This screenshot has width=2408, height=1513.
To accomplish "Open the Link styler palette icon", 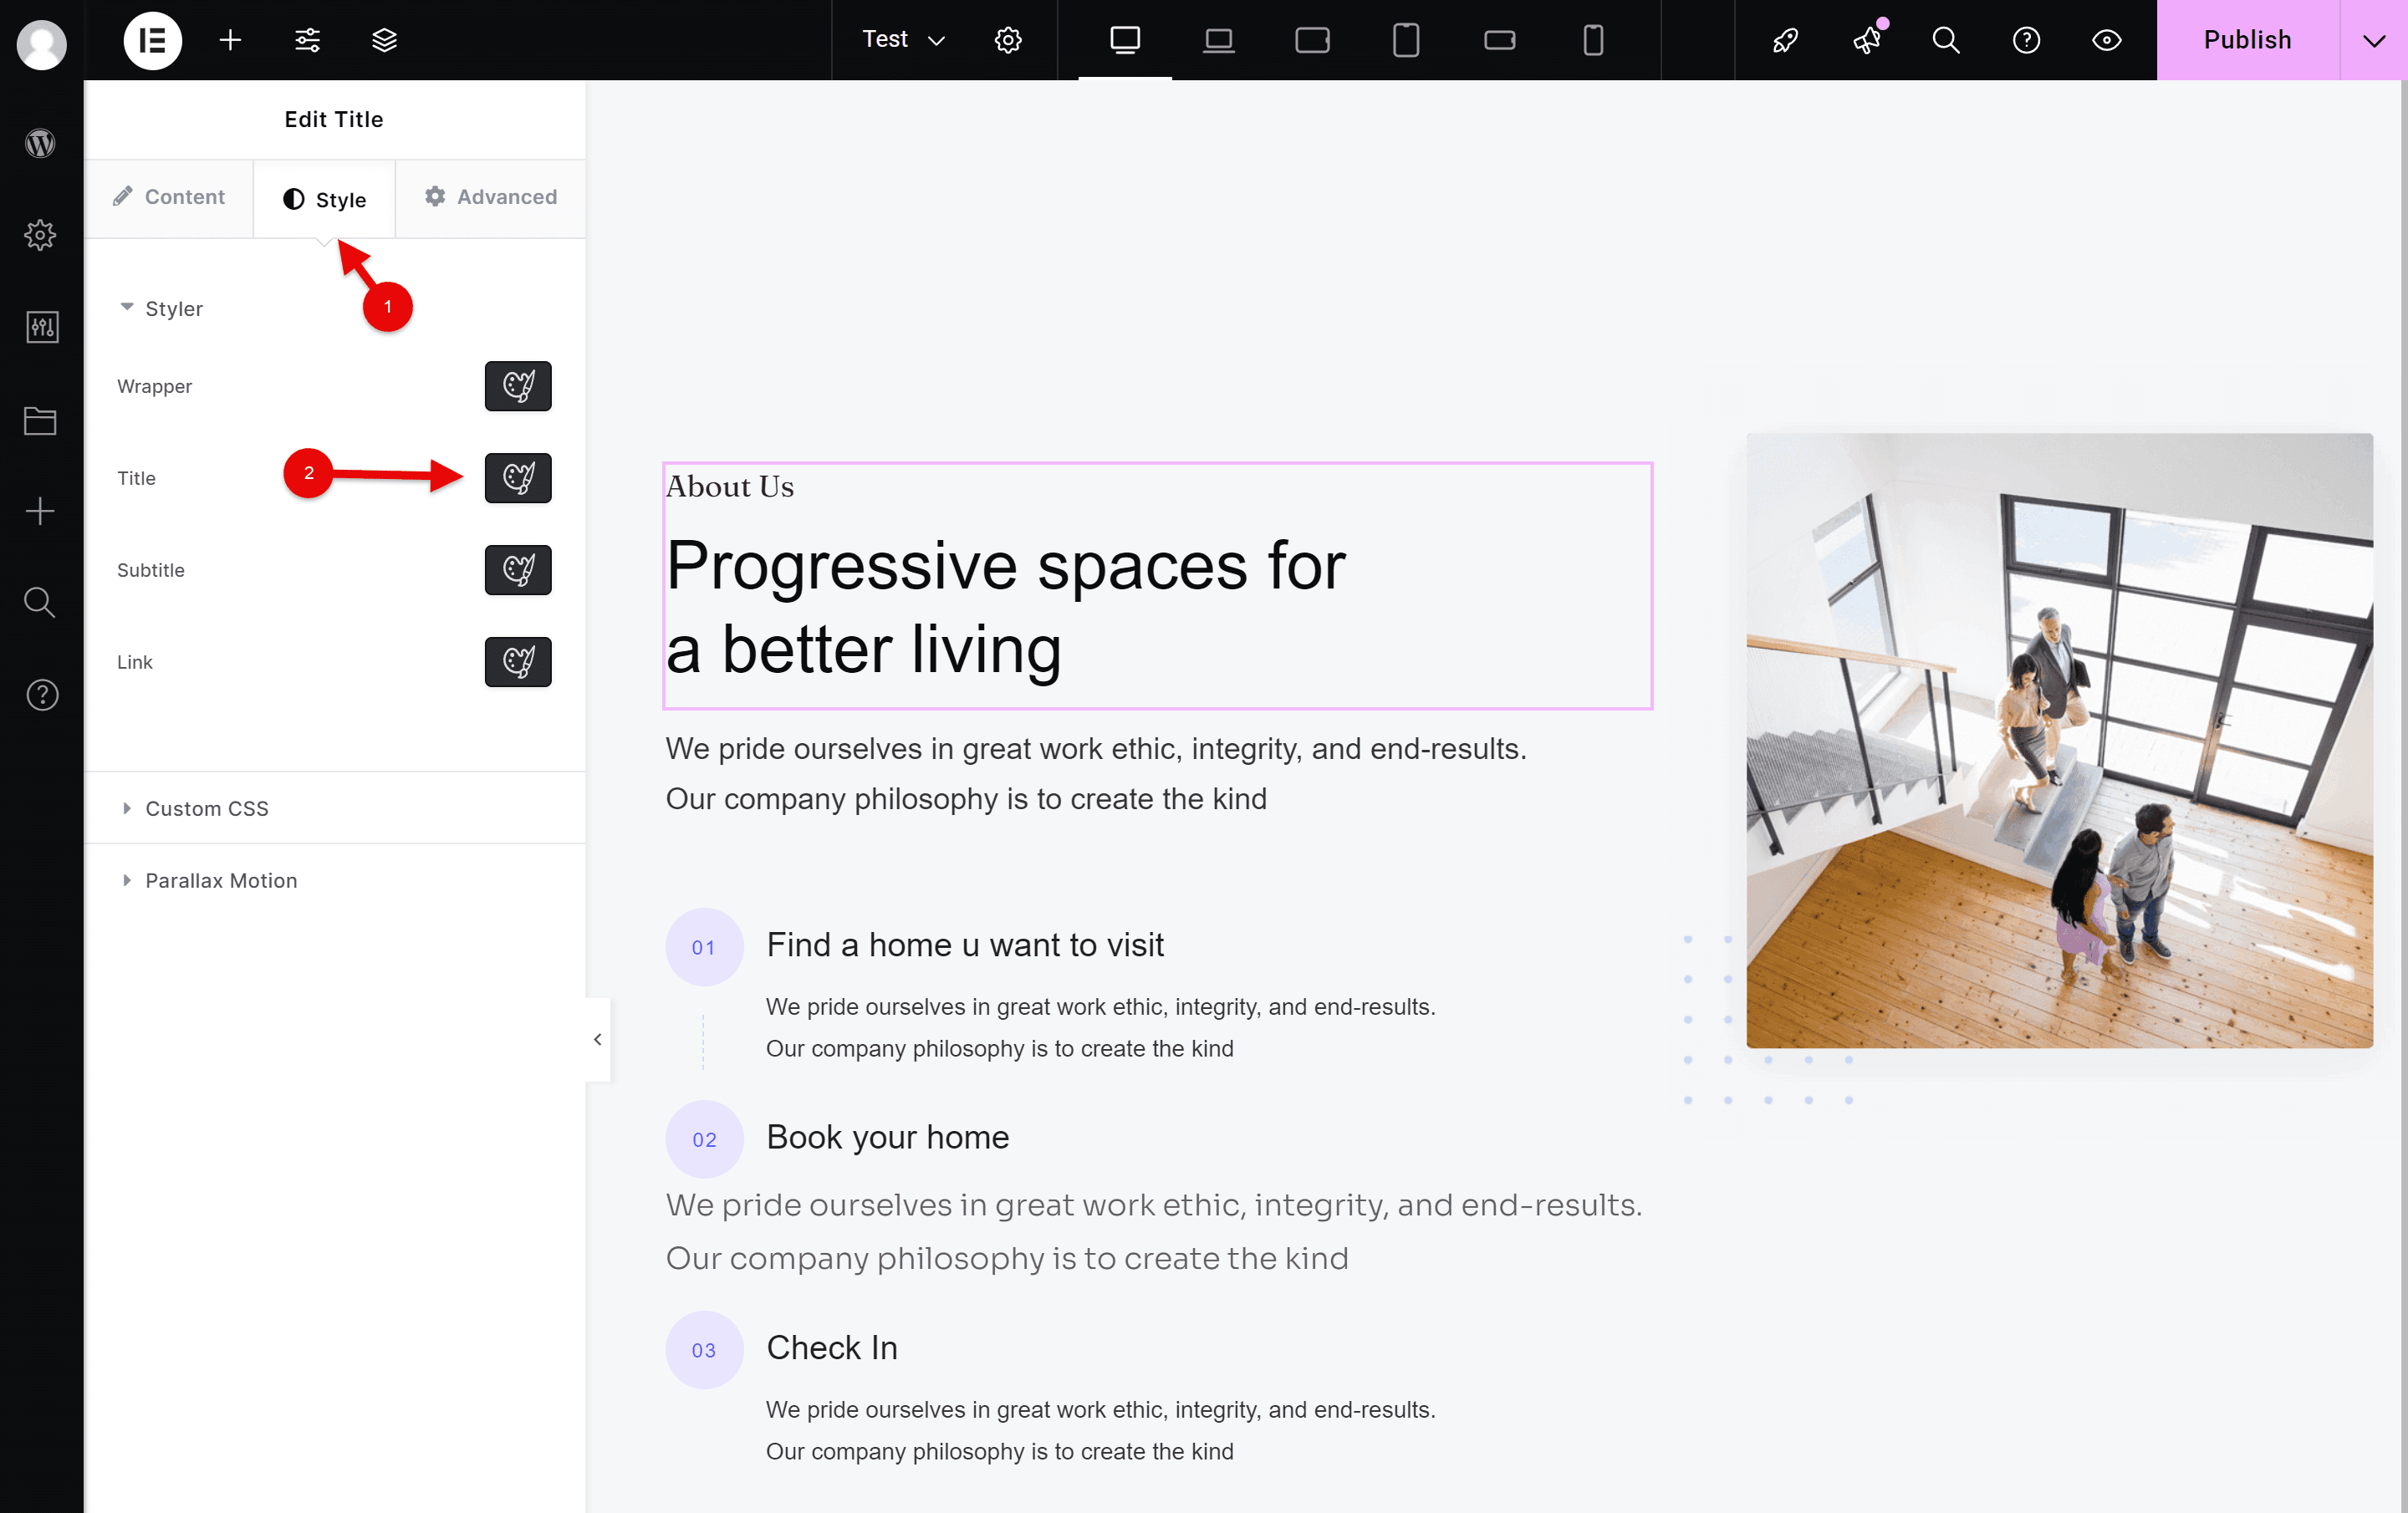I will (517, 662).
